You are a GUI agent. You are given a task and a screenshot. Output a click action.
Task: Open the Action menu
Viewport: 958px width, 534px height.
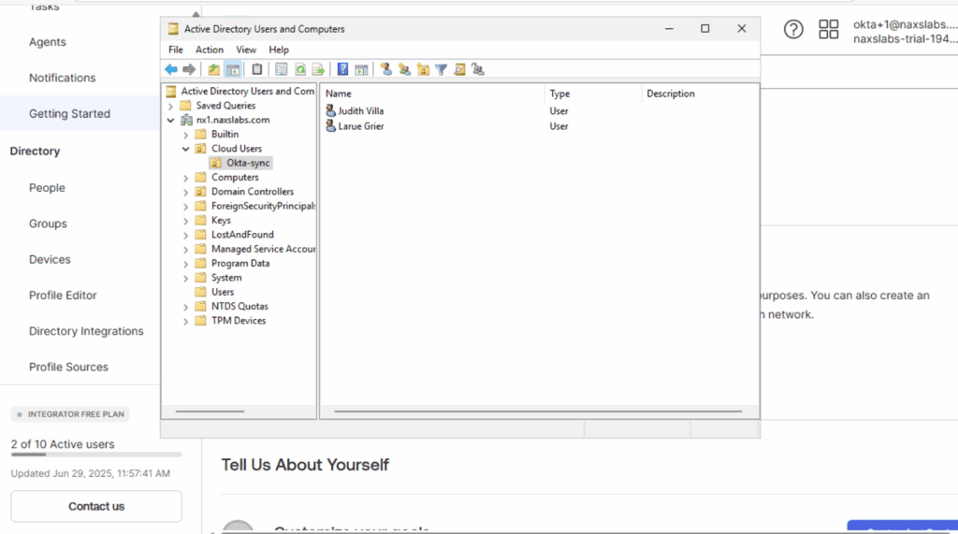point(209,51)
